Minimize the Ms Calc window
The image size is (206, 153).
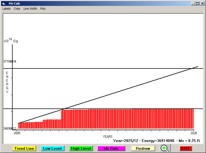[x=193, y=3]
